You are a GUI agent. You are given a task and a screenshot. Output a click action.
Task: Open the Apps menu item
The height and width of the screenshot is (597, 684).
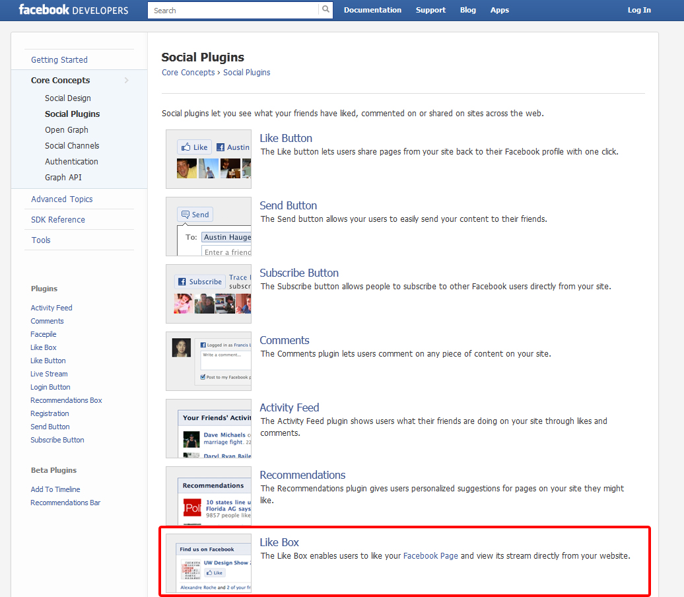click(x=500, y=10)
